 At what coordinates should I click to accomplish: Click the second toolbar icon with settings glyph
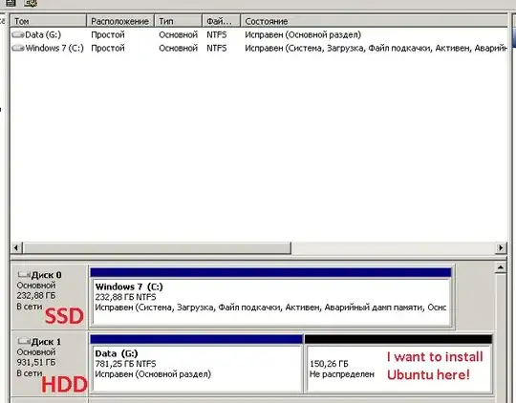tap(31, 3)
